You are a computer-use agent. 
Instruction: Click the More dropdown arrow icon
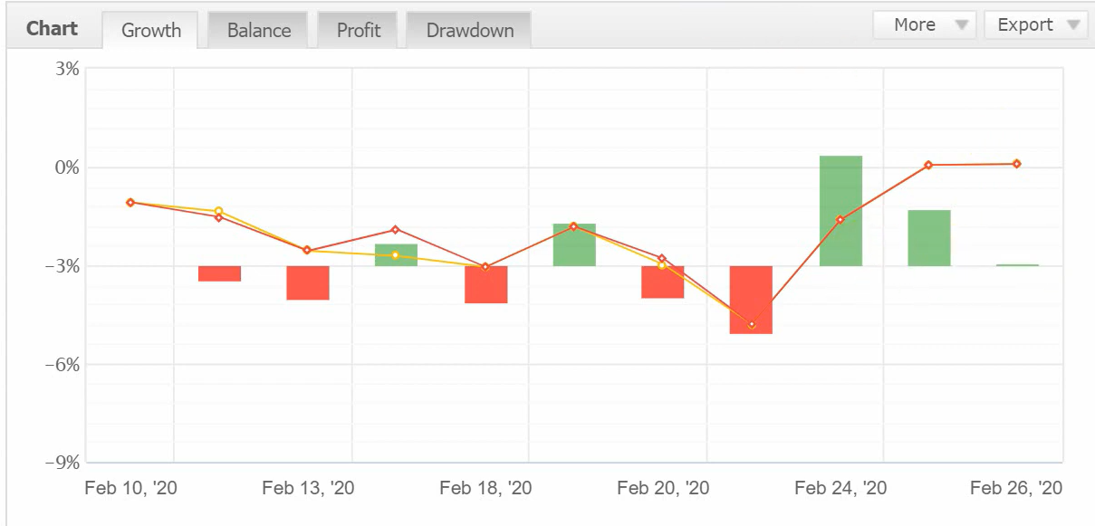pyautogui.click(x=962, y=25)
